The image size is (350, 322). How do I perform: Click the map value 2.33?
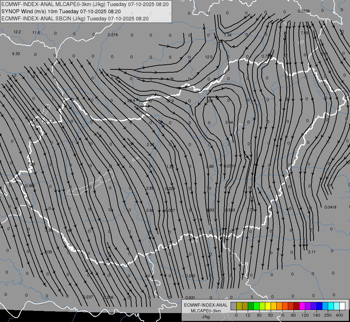click(151, 145)
